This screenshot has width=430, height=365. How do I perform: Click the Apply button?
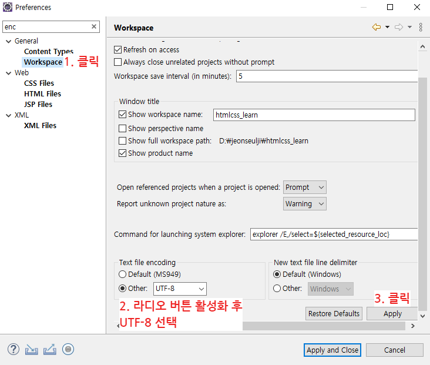[x=392, y=314]
